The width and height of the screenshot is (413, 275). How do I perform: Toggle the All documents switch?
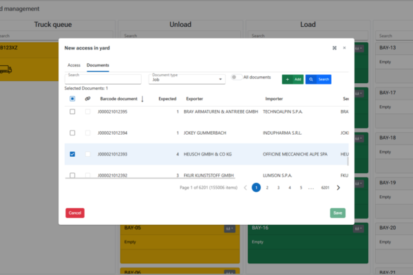coord(236,78)
